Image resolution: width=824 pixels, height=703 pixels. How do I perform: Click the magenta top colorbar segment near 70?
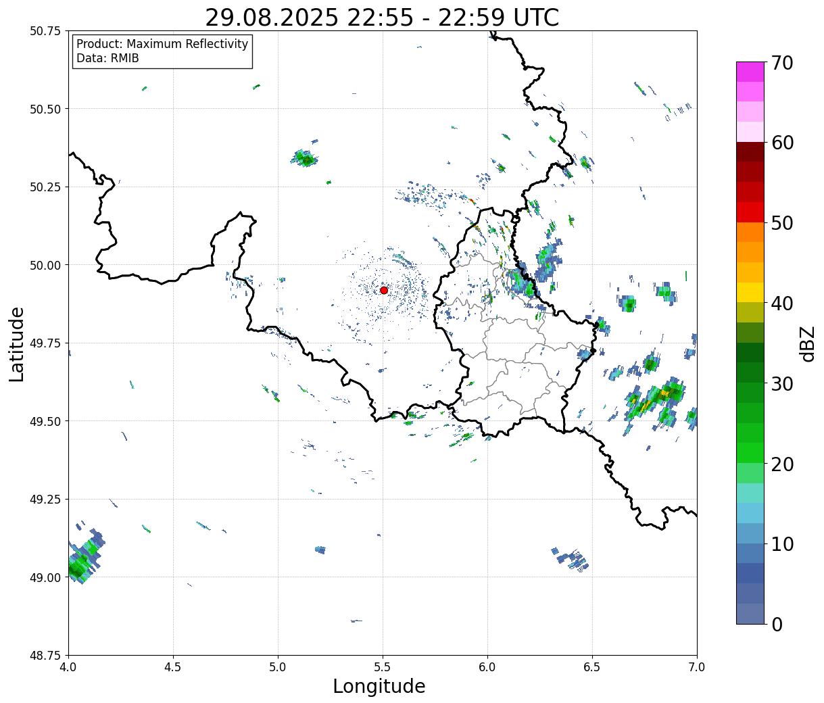click(x=750, y=72)
